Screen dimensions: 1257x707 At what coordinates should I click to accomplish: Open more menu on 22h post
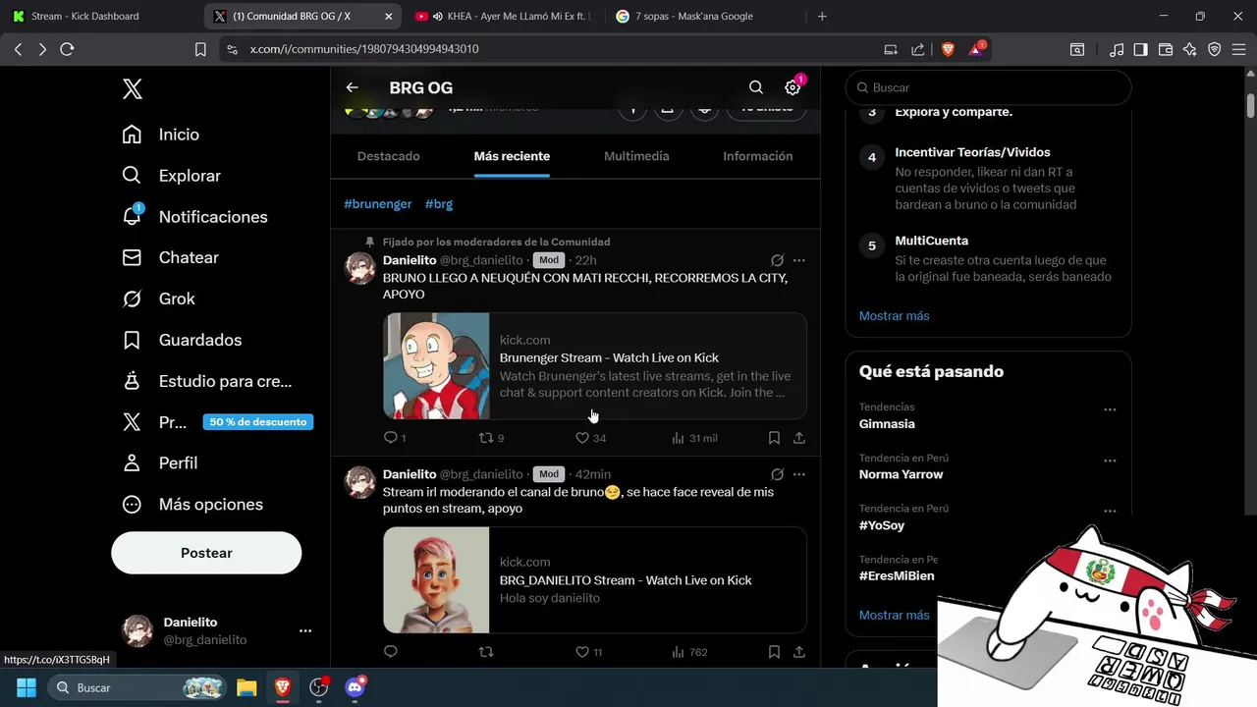[799, 260]
